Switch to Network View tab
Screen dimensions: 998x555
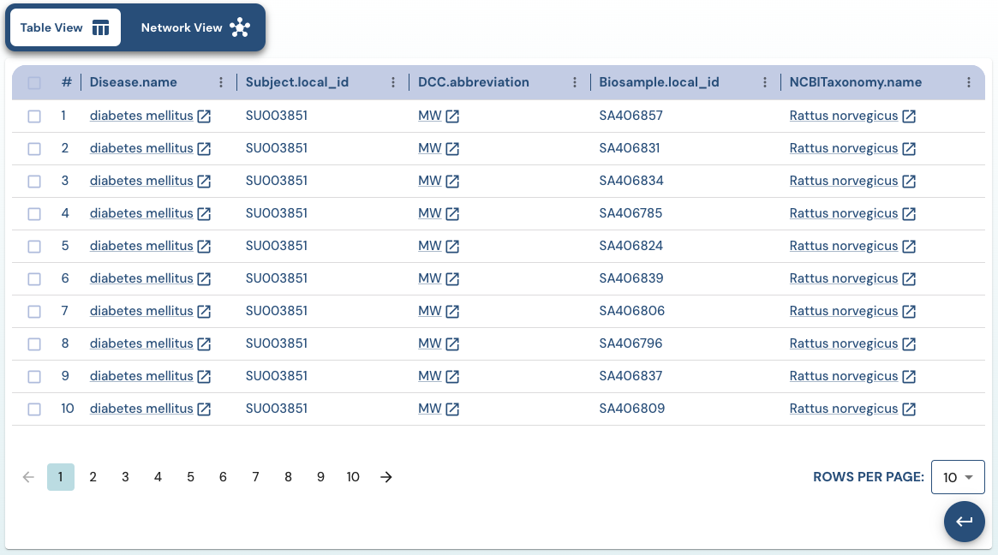point(194,27)
